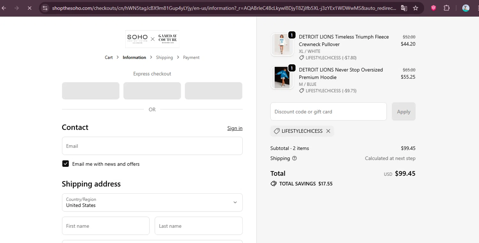Click the Express checkout heading

(152, 74)
